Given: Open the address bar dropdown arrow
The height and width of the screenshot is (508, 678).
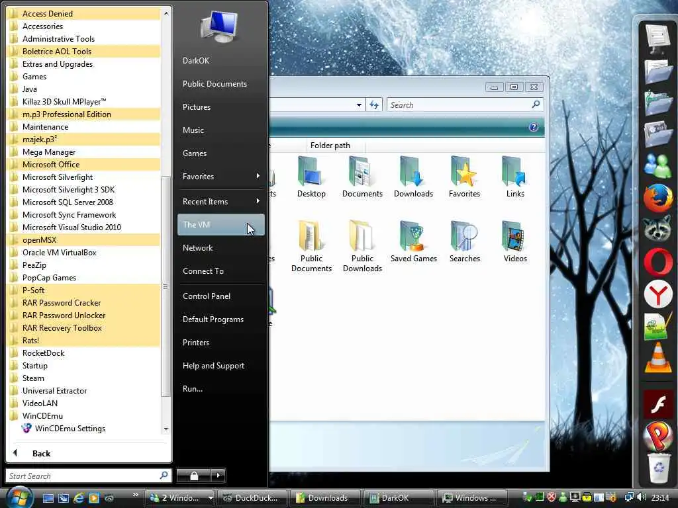Looking at the screenshot, I should tap(359, 105).
